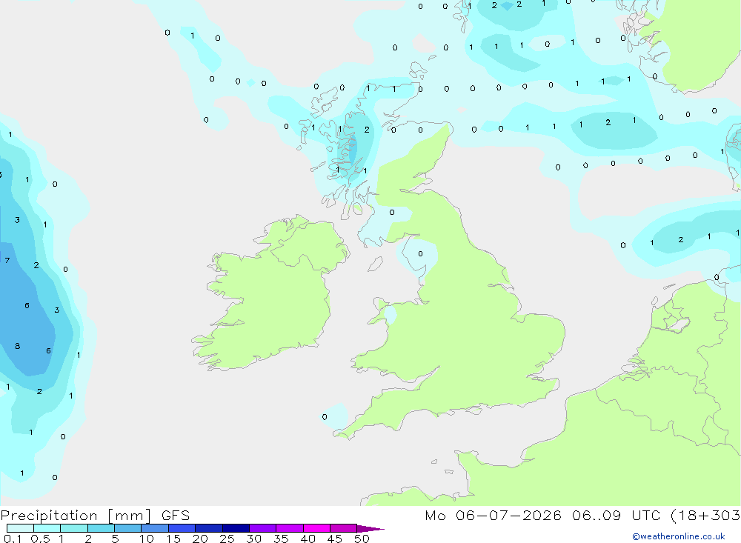
Task: Click the 0.1–0.5 mm legend color swatch
Action: (20, 528)
